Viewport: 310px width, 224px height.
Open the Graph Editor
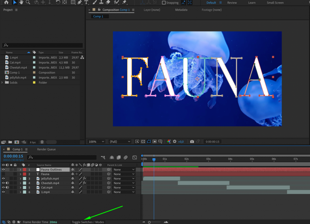click(134, 157)
